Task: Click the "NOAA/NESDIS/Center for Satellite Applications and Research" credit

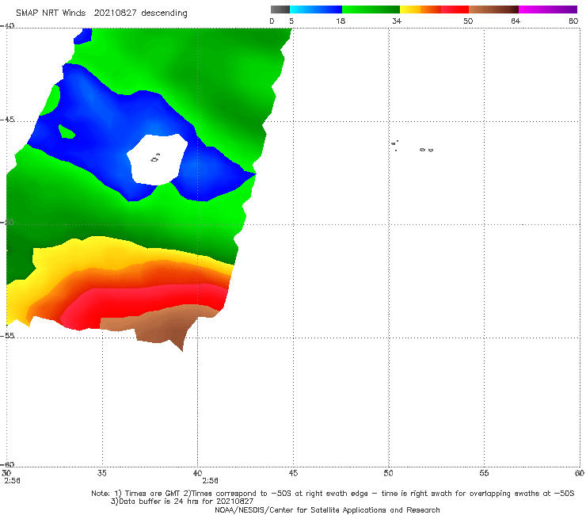Action: (x=327, y=510)
